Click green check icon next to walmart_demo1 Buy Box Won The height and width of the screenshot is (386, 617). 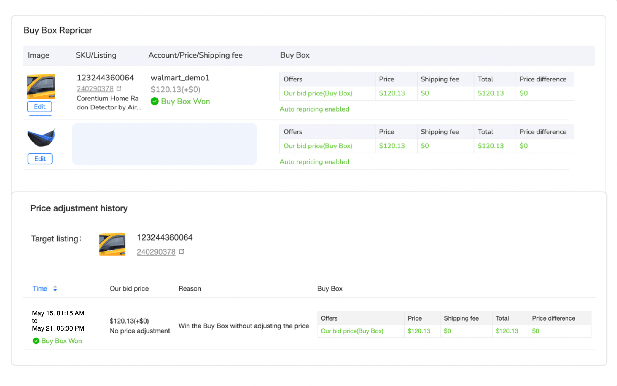(x=155, y=101)
